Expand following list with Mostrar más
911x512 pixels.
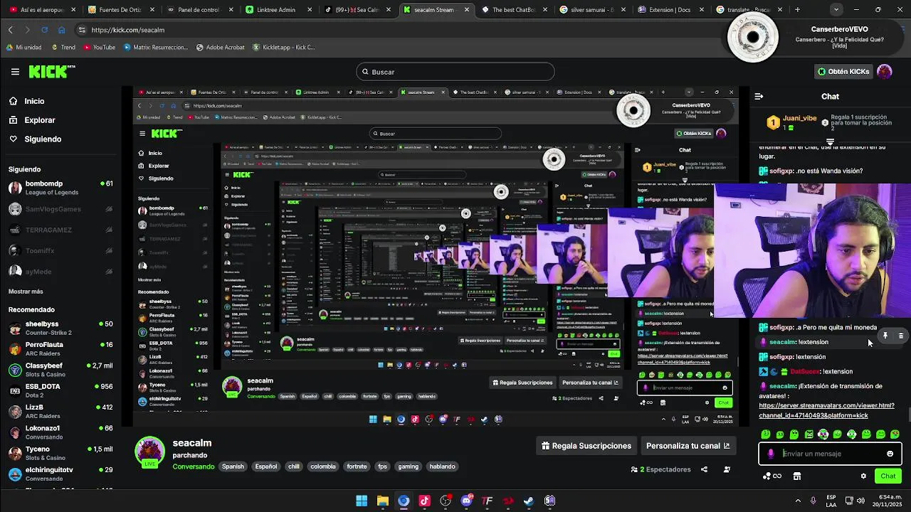click(26, 292)
